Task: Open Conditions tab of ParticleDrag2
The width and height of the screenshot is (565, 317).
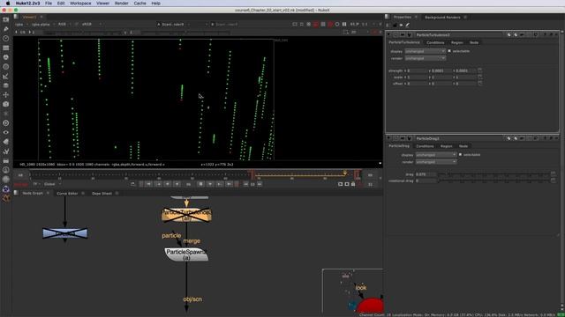Action: [x=425, y=146]
